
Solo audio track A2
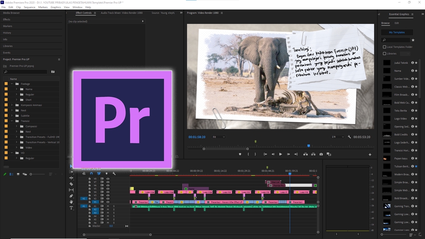coord(114,209)
